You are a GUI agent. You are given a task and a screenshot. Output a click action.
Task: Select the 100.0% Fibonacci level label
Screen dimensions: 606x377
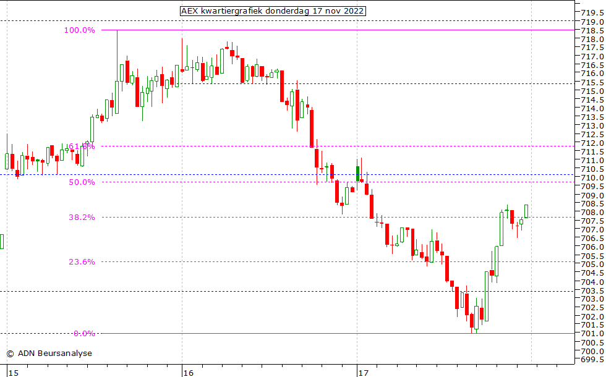(x=80, y=30)
